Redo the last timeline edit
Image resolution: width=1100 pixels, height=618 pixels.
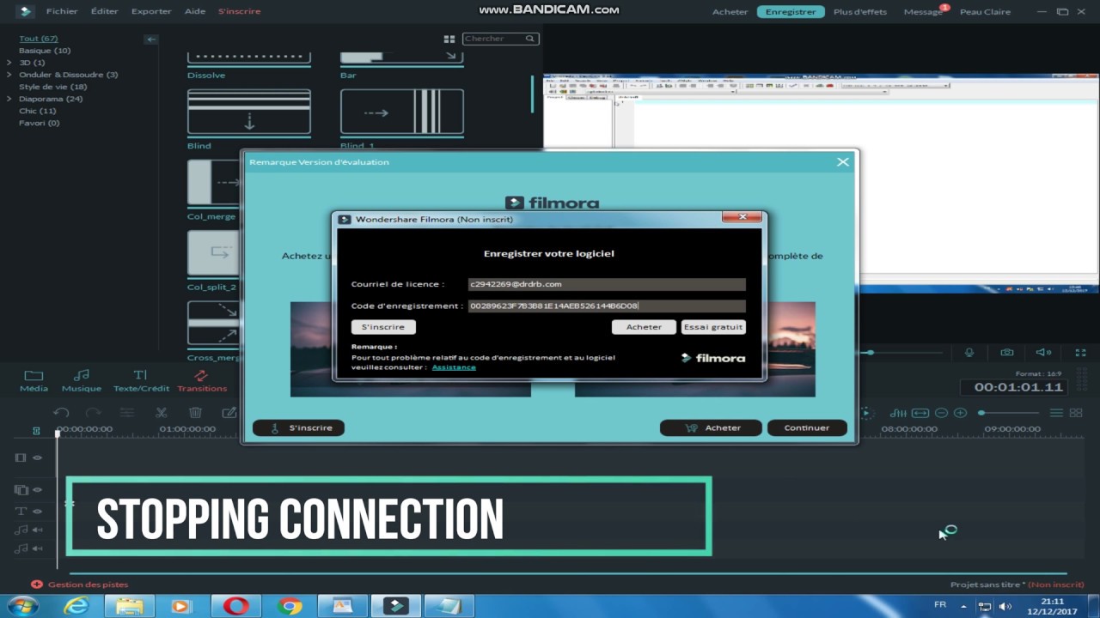pos(93,413)
